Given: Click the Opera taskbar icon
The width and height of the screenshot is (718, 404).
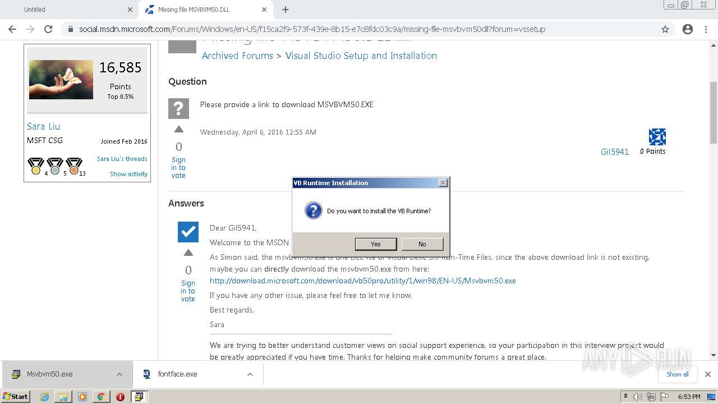Looking at the screenshot, I should (x=120, y=397).
